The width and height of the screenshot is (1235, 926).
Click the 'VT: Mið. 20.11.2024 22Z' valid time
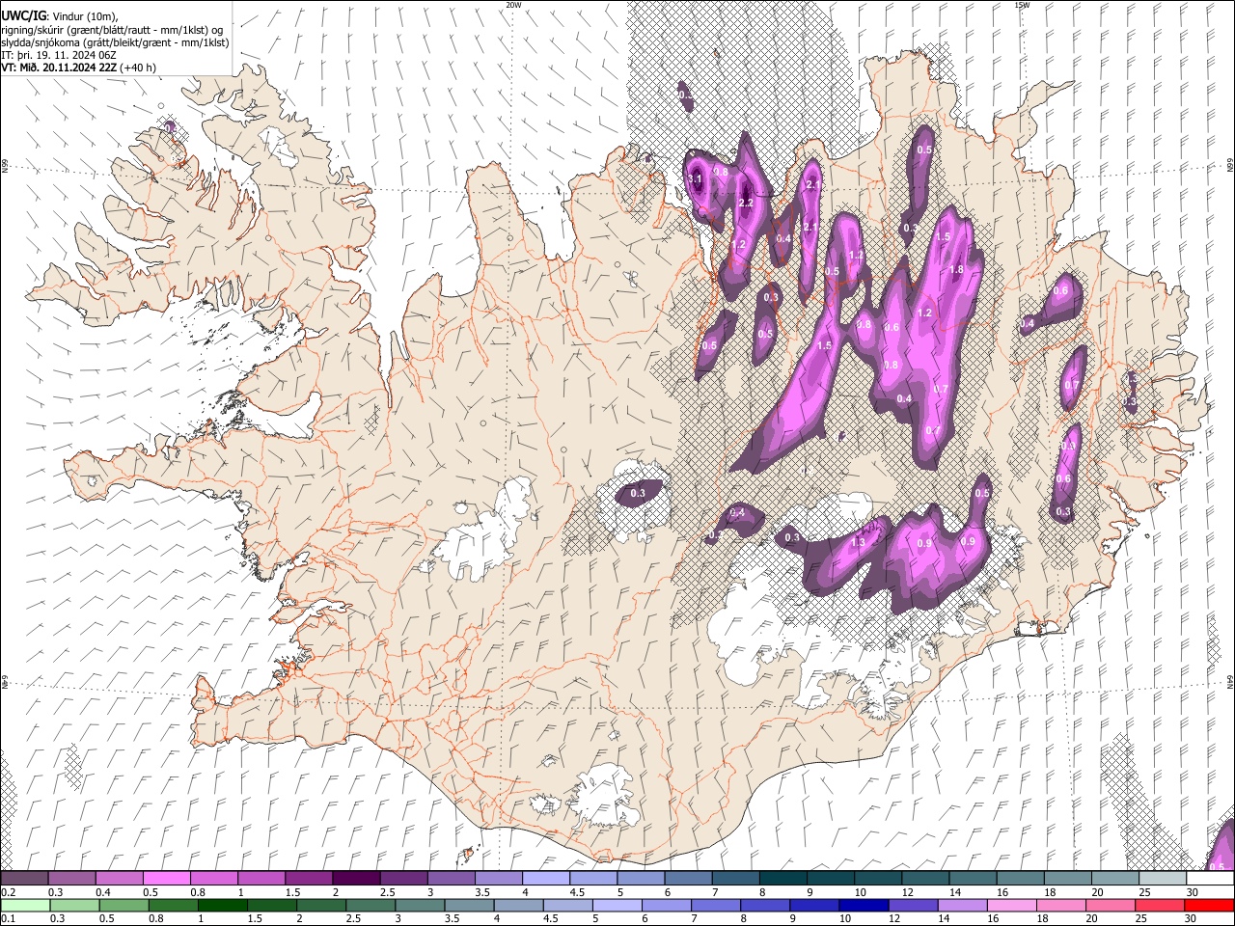[60, 68]
